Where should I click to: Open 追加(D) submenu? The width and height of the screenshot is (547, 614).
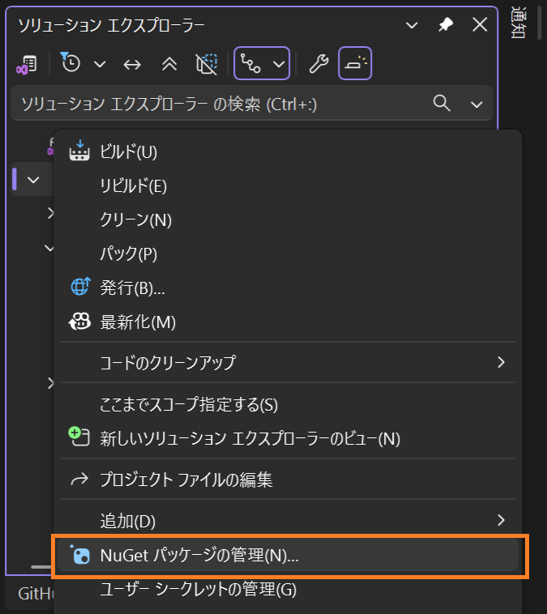click(x=288, y=521)
